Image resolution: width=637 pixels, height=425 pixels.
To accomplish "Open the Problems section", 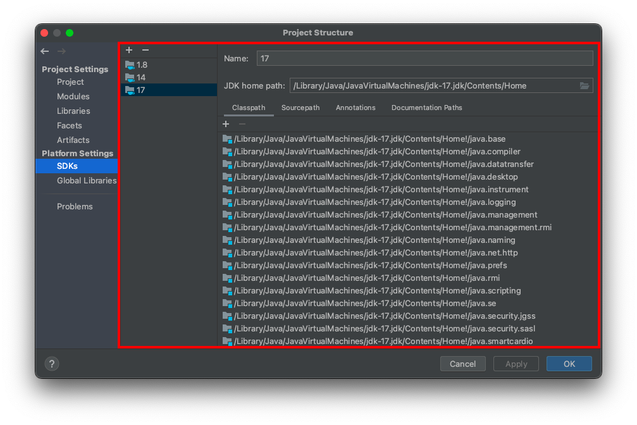I will 75,206.
